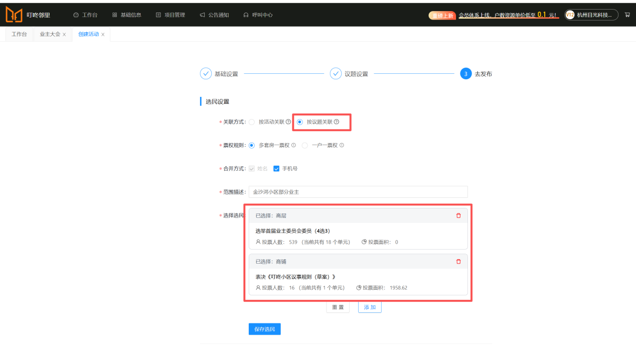Click the 叮咚邻里 logo icon
The height and width of the screenshot is (346, 636).
point(14,15)
